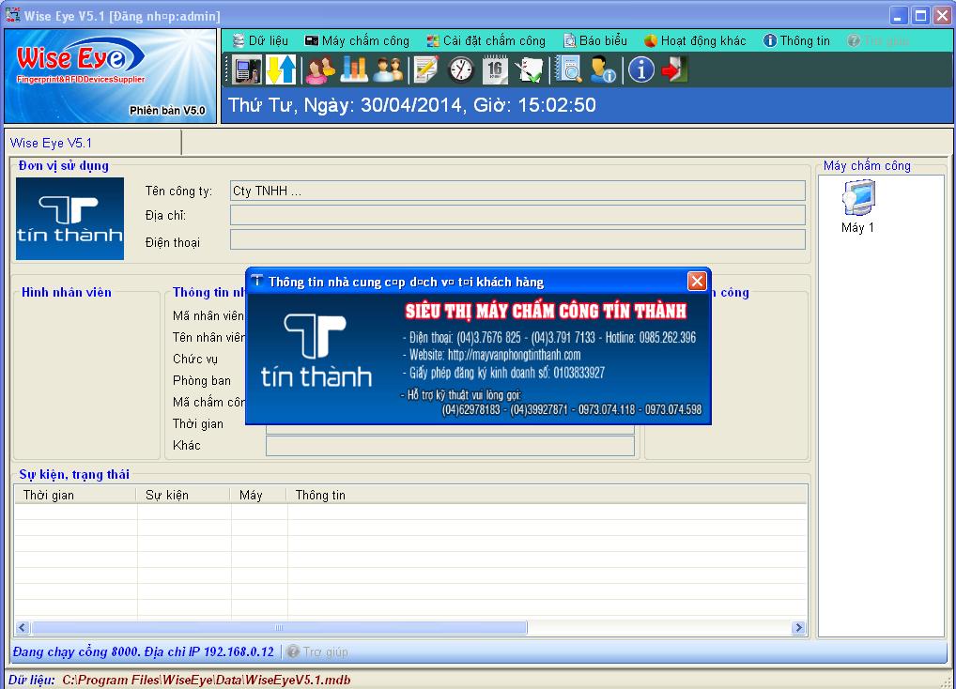Click the notepad with pencil toolbar icon
Image resolution: width=956 pixels, height=689 pixels.
425,69
